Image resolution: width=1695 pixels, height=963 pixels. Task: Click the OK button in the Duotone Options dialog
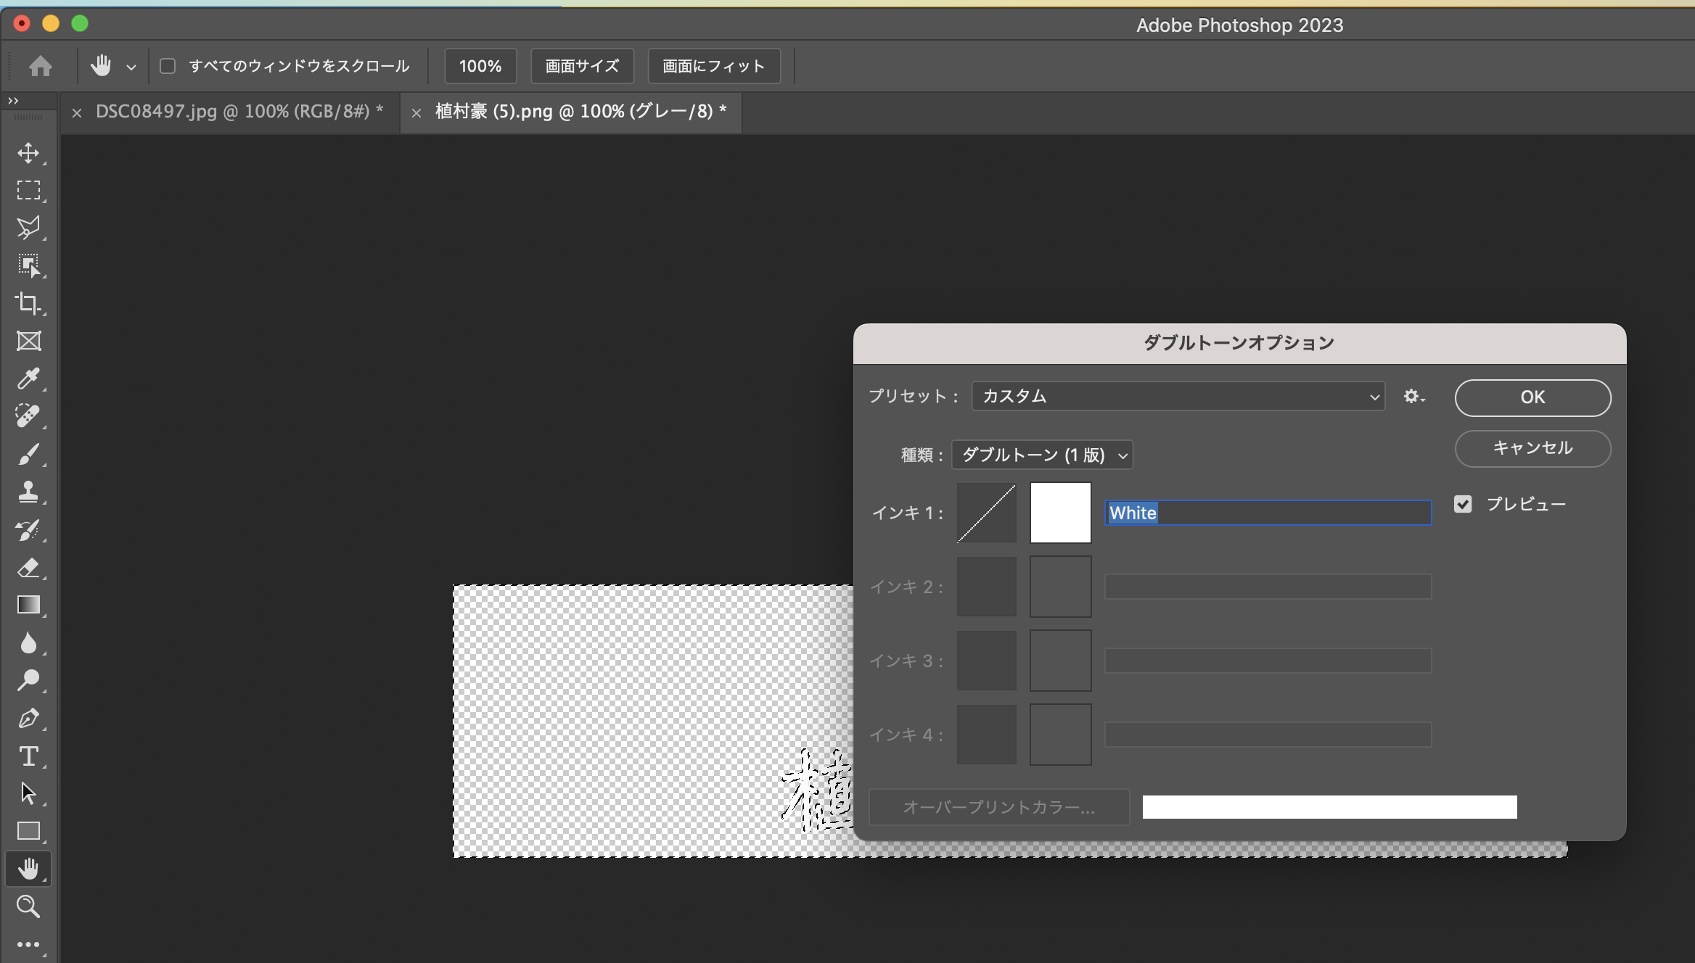coord(1532,397)
